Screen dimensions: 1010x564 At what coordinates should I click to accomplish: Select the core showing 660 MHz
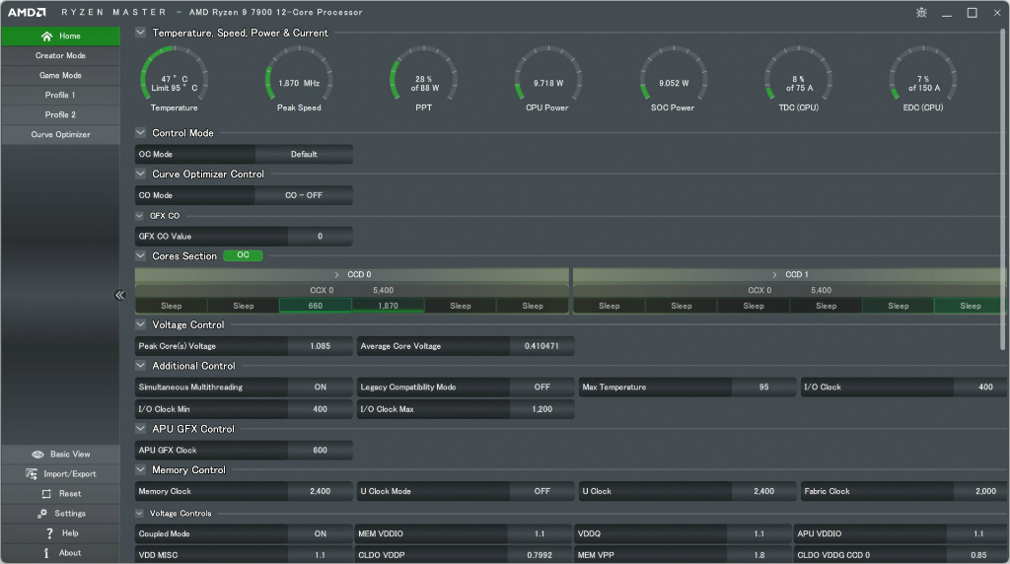316,306
